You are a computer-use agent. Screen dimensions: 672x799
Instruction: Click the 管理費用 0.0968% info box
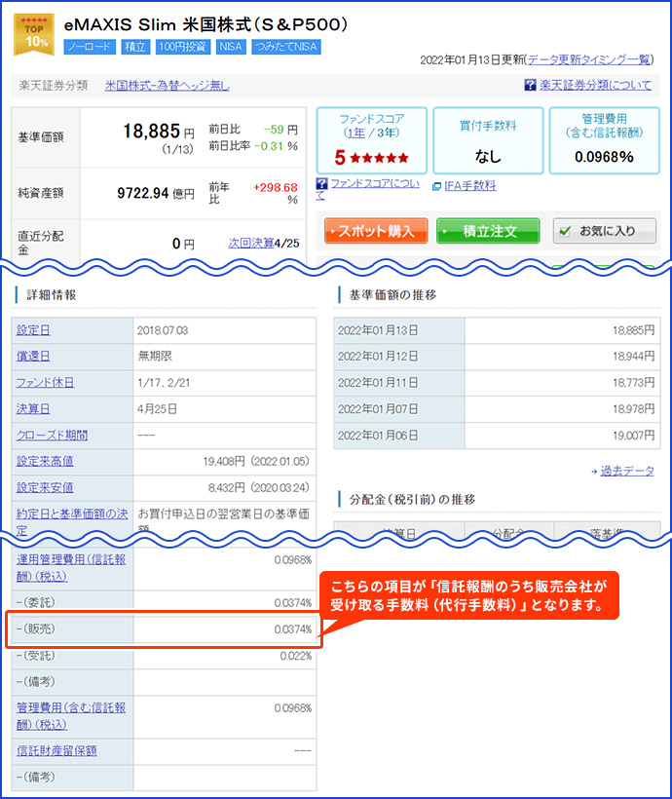(x=604, y=140)
